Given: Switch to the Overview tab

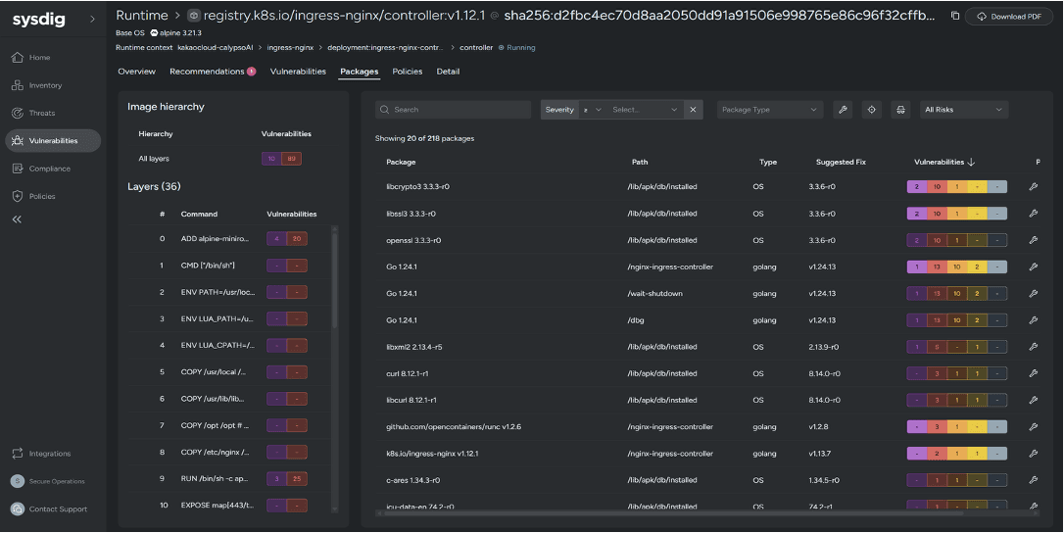Looking at the screenshot, I should point(136,72).
